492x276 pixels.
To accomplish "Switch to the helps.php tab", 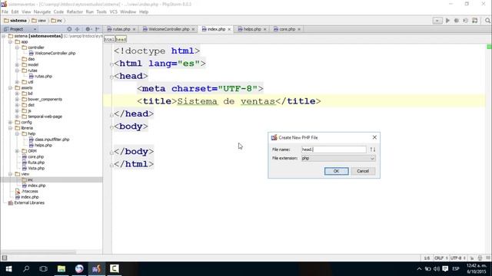I will coord(252,29).
